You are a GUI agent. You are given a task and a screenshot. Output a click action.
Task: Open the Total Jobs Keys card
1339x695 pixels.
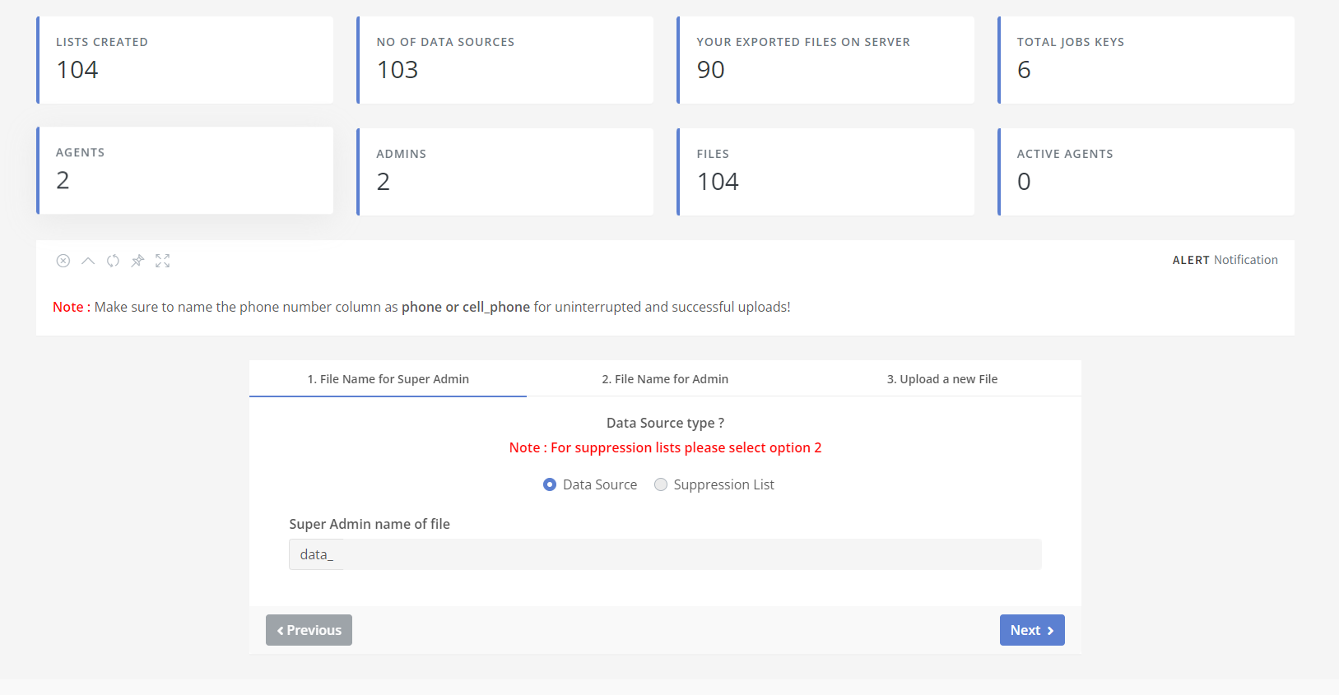click(1146, 60)
